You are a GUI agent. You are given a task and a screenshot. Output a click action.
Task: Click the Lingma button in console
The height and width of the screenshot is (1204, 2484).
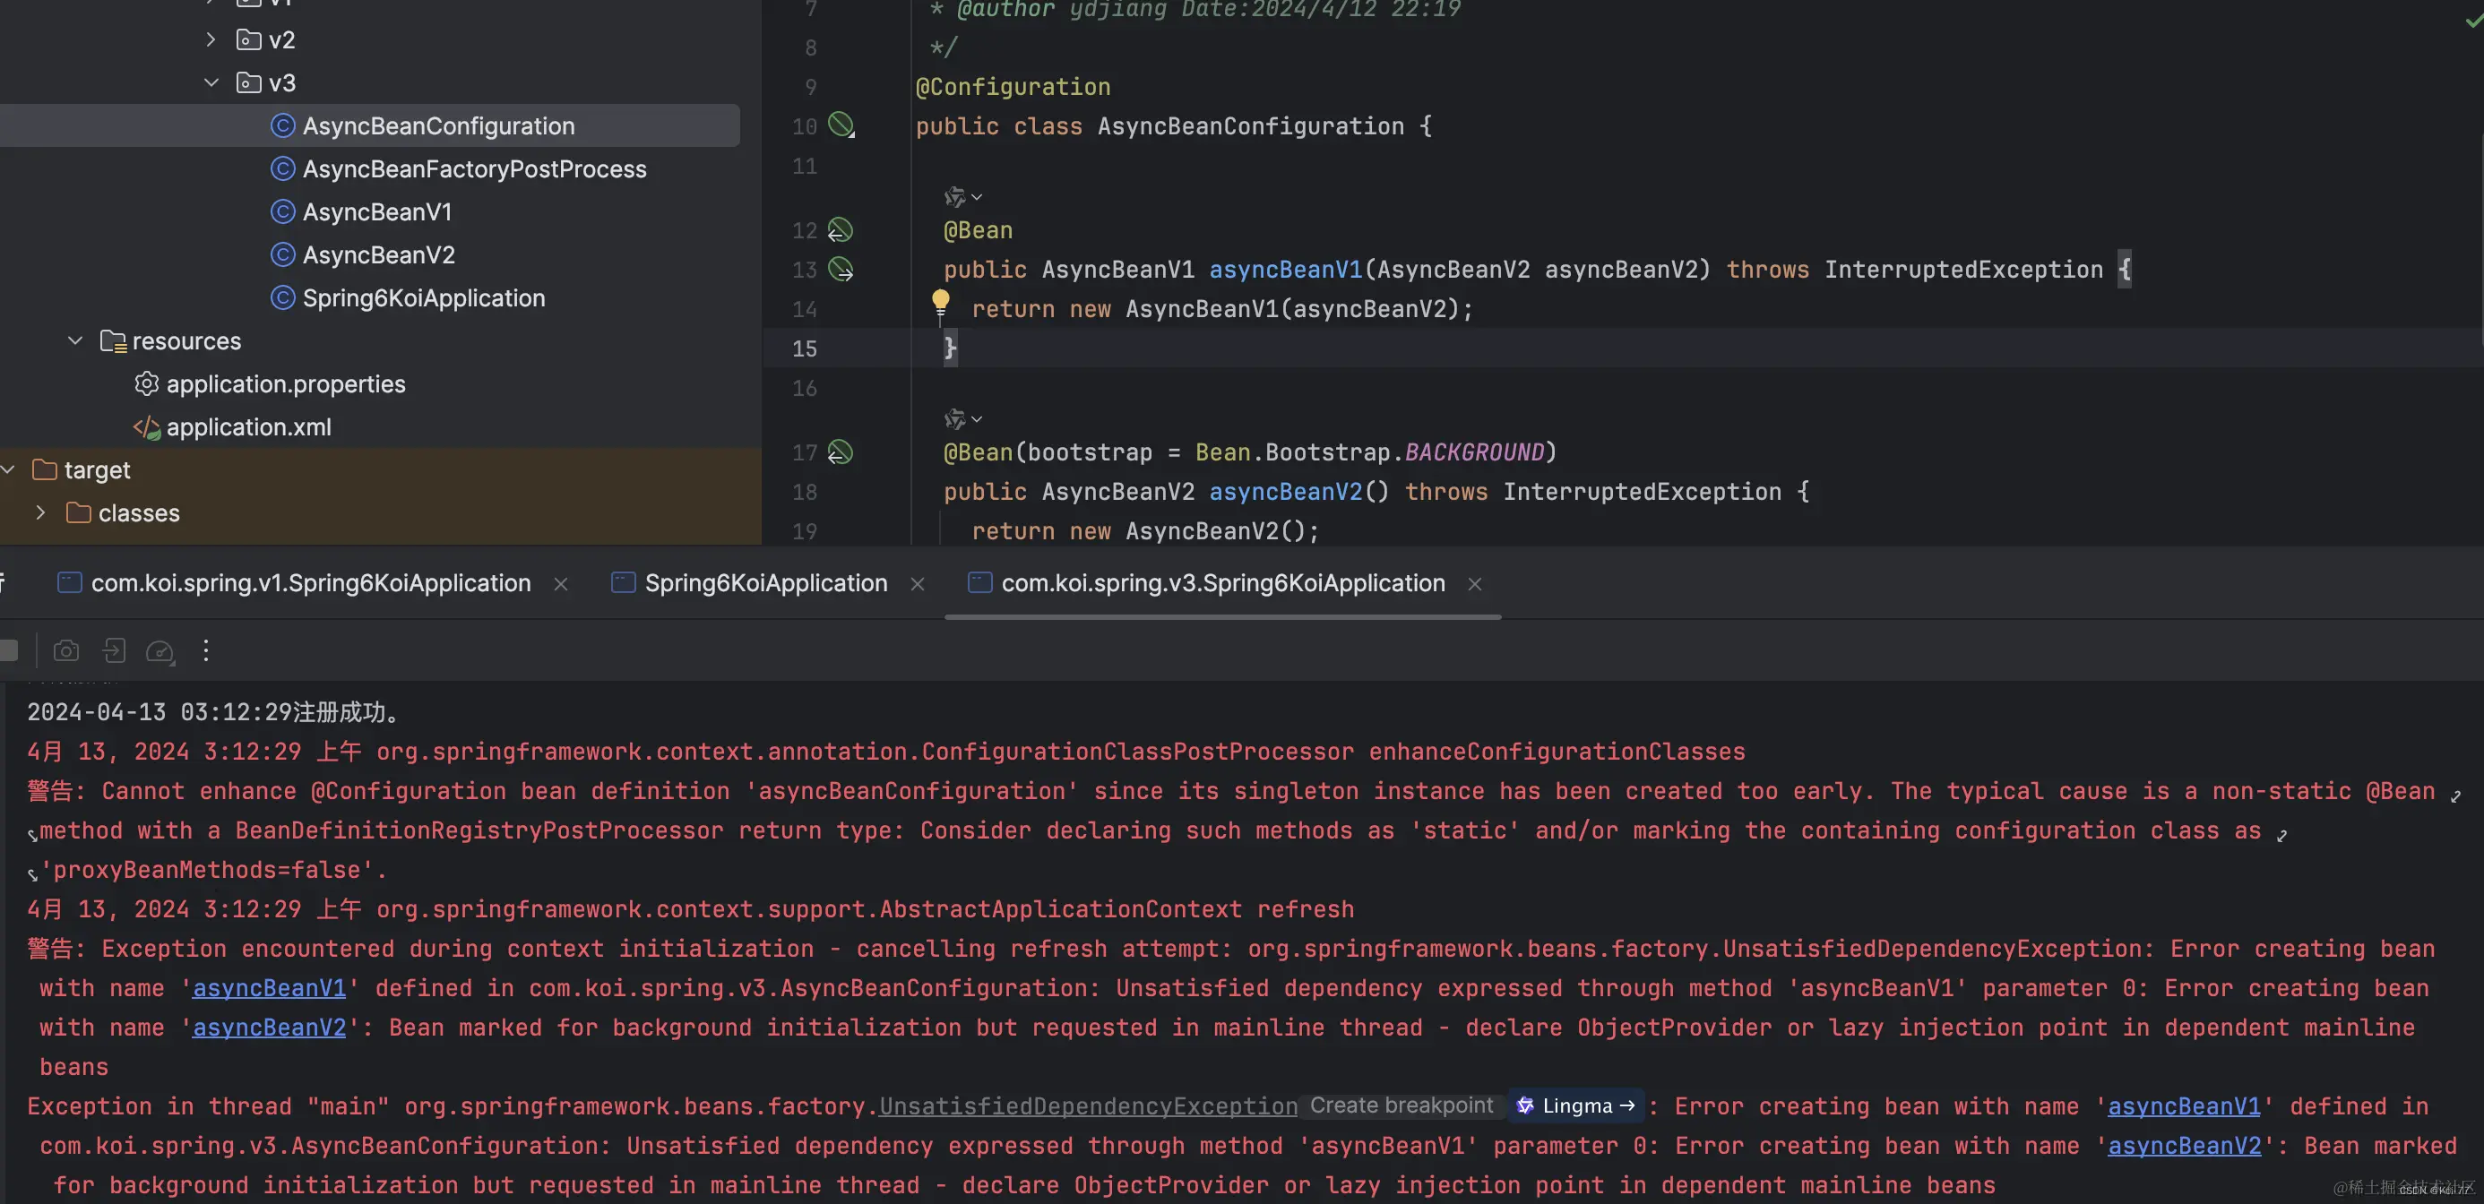pos(1576,1105)
